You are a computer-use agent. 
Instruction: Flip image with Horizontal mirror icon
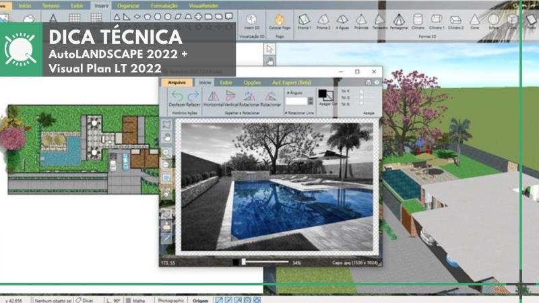214,96
